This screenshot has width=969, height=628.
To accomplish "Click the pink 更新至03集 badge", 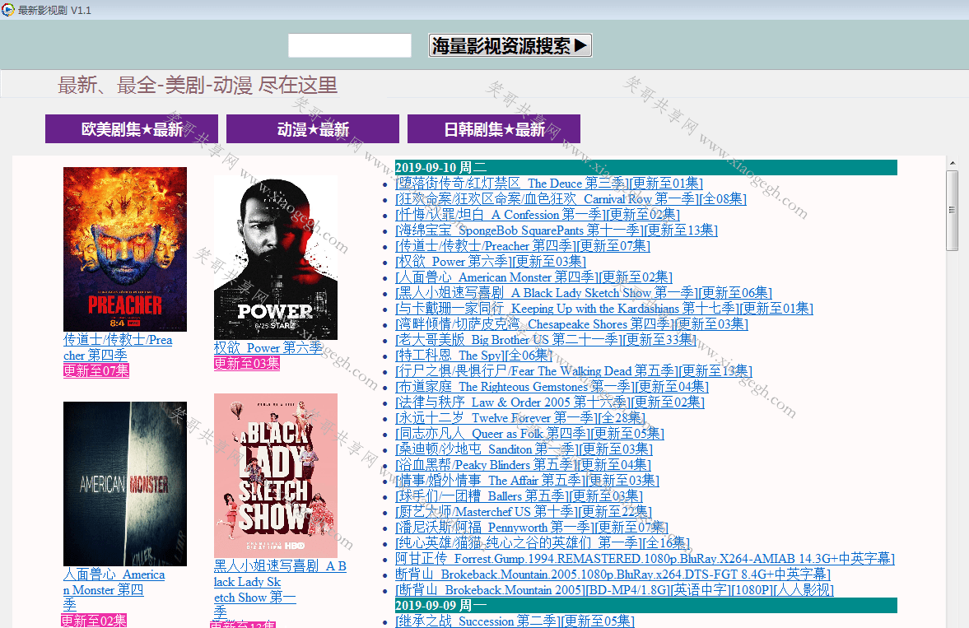I will click(x=247, y=364).
